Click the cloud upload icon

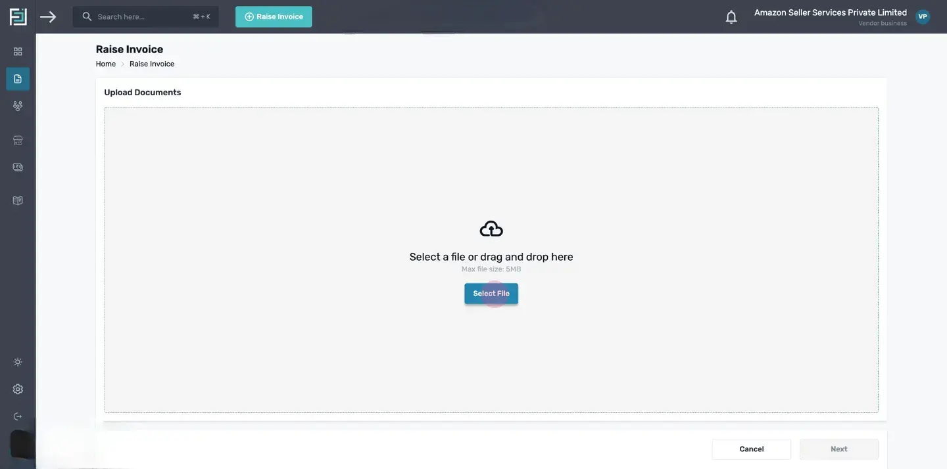click(491, 229)
